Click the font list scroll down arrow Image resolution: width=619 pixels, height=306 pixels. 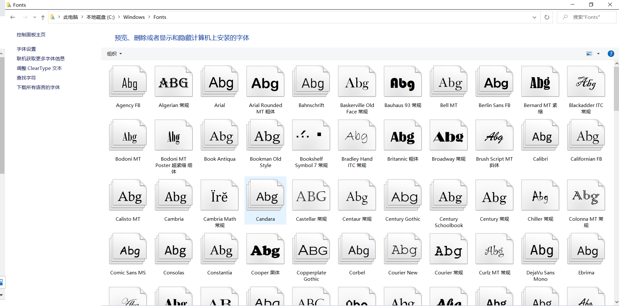click(x=616, y=302)
